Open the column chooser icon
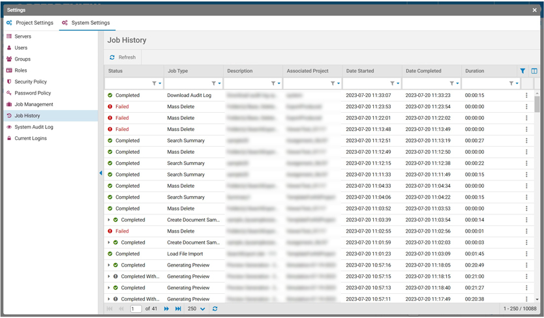The width and height of the screenshot is (544, 318). point(534,71)
